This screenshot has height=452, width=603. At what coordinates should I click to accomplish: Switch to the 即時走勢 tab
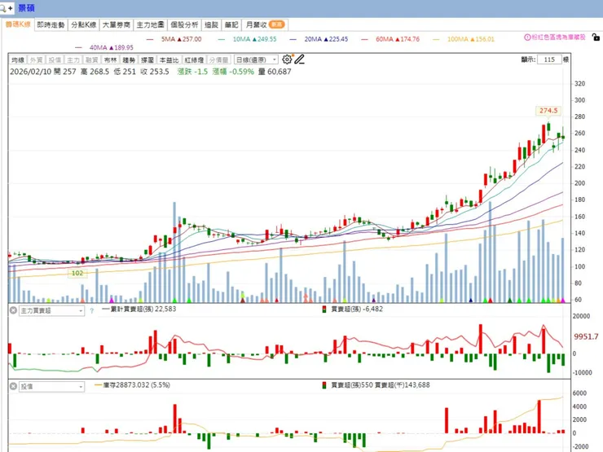point(51,25)
